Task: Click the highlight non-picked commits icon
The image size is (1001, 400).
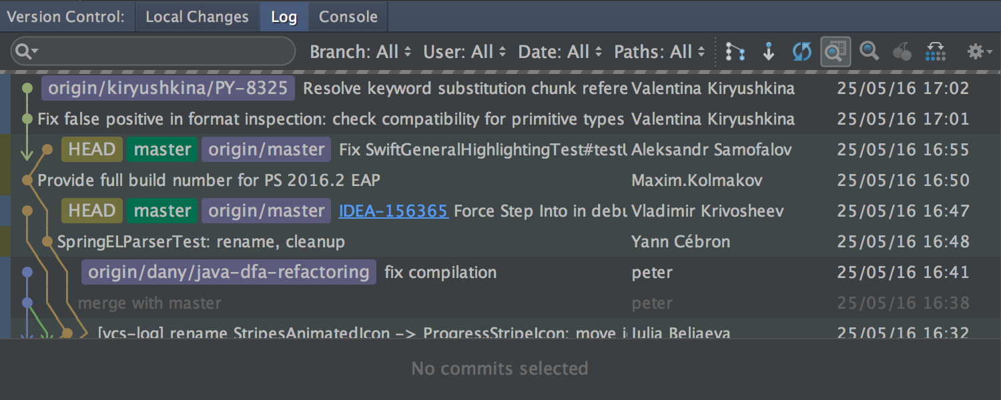Action: pos(935,51)
